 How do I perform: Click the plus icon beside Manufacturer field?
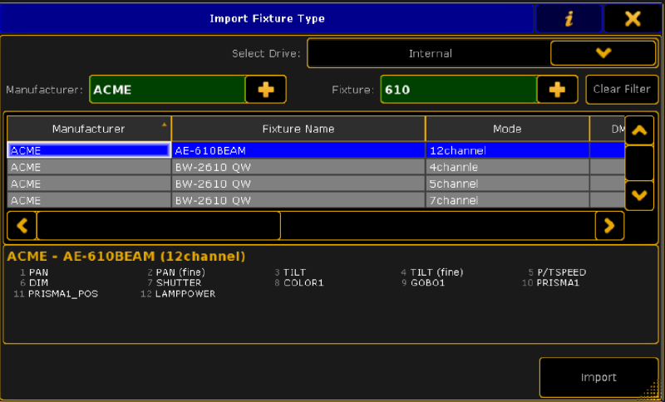pos(266,90)
